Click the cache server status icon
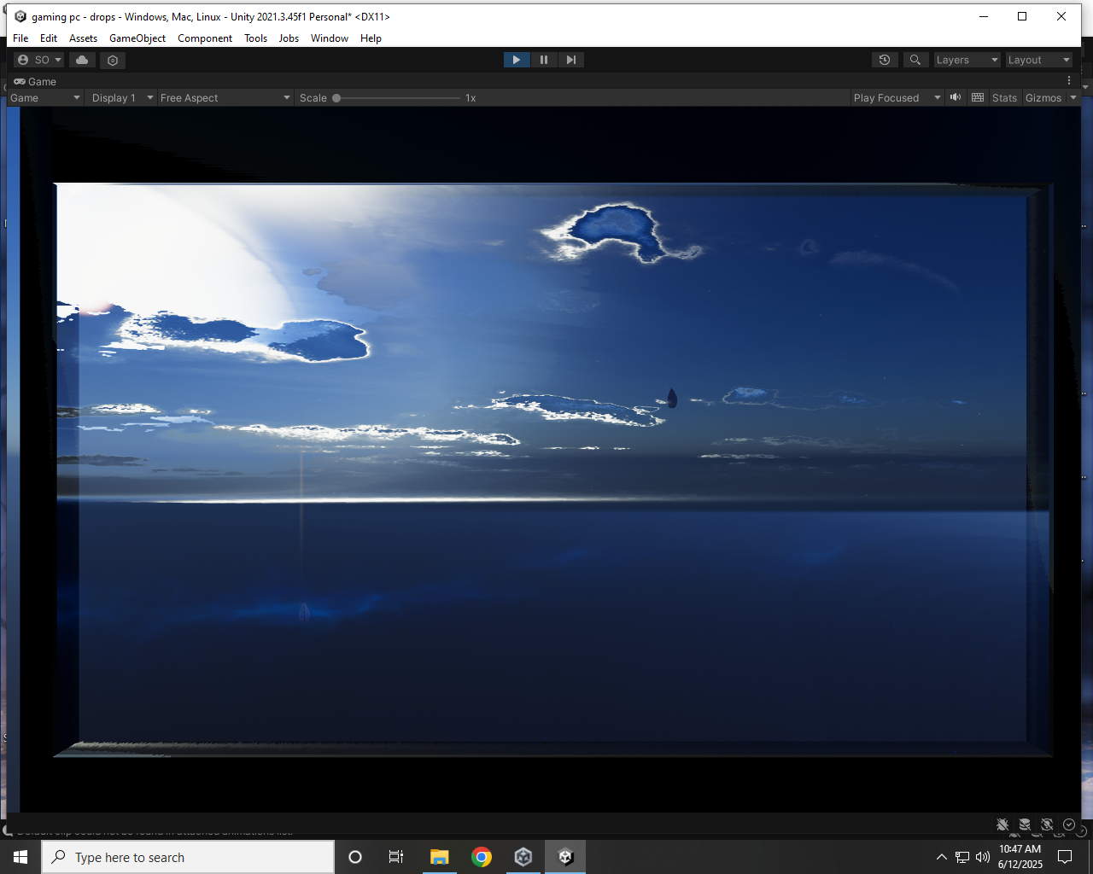This screenshot has height=874, width=1093. [1024, 825]
